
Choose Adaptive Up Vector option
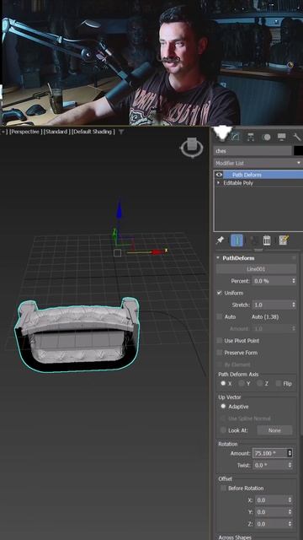pyautogui.click(x=223, y=406)
